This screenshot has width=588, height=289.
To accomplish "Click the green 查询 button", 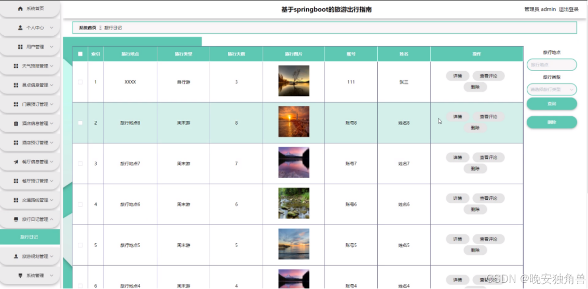I will (x=552, y=104).
